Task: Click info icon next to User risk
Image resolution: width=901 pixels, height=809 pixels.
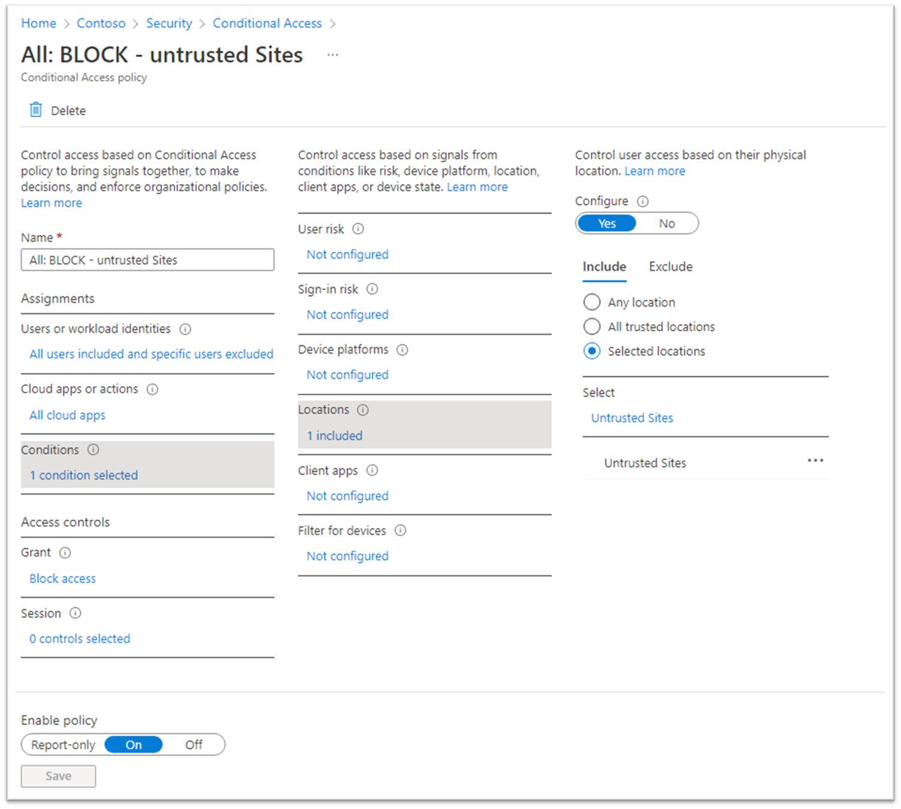Action: 358,229
